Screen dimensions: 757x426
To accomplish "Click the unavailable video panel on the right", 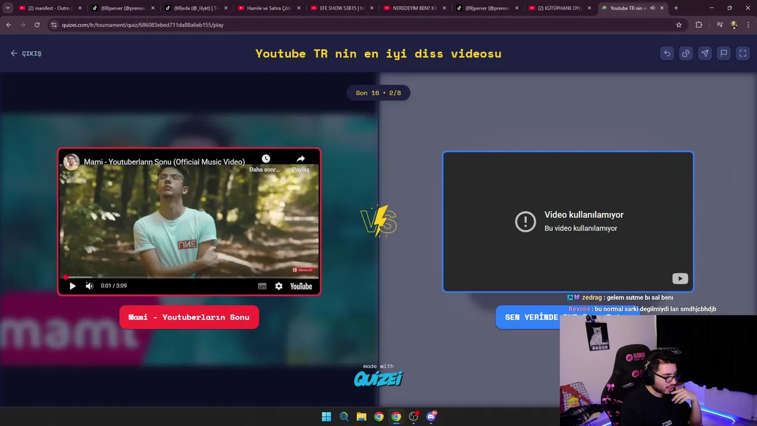I will click(x=568, y=222).
